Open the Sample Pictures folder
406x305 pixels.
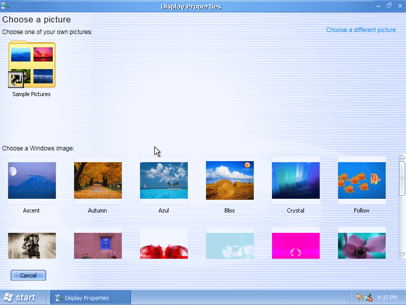[32, 64]
